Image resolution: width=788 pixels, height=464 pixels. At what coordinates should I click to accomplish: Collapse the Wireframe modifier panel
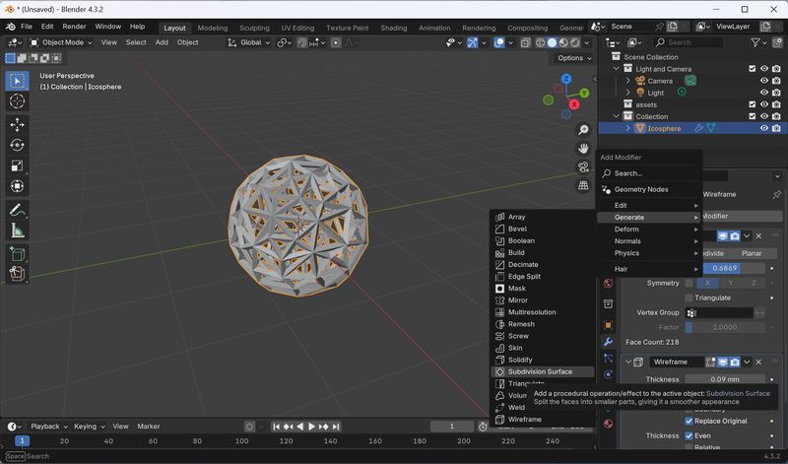628,362
